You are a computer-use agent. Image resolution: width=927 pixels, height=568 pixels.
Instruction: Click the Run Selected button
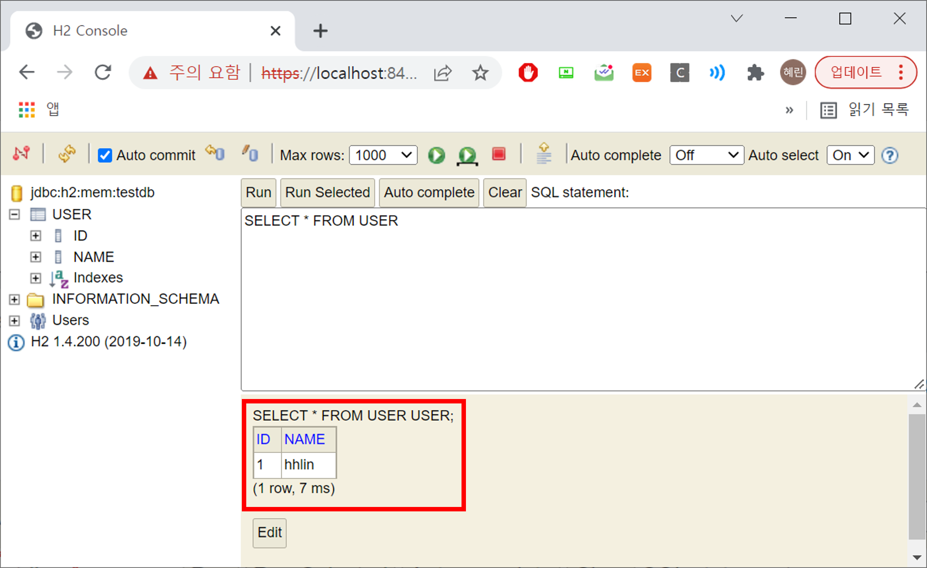click(327, 192)
